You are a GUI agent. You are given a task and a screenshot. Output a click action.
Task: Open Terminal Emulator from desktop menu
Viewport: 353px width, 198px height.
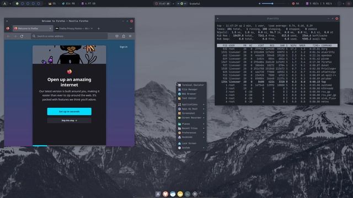[x=191, y=85]
